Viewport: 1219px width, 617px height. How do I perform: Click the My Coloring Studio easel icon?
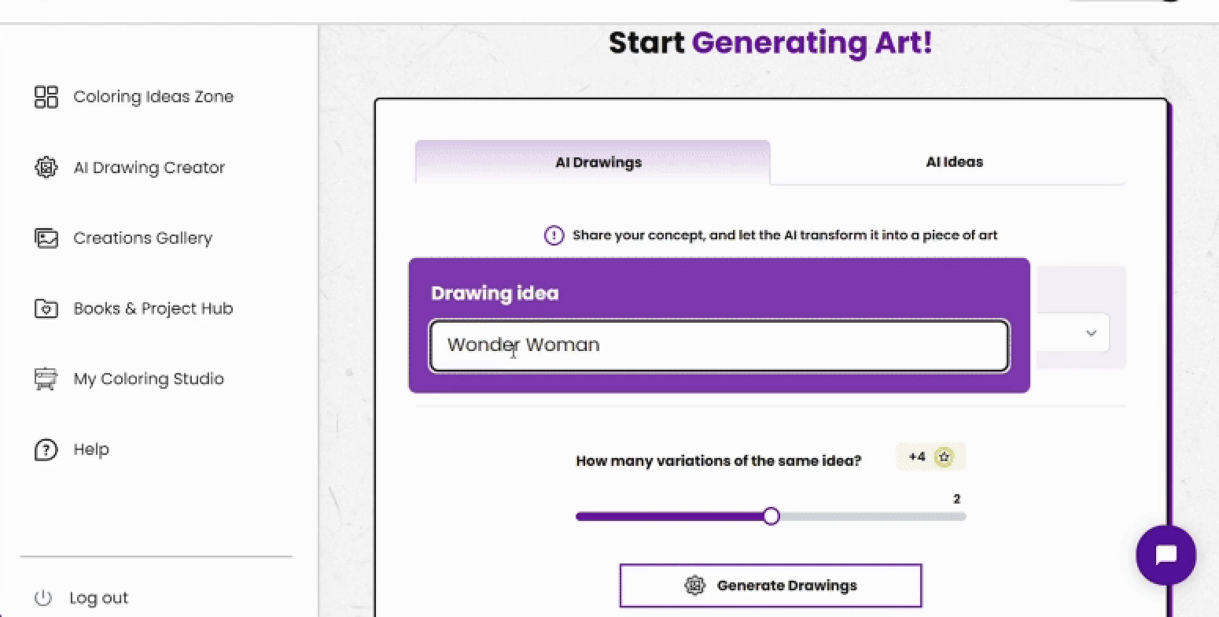[46, 379]
